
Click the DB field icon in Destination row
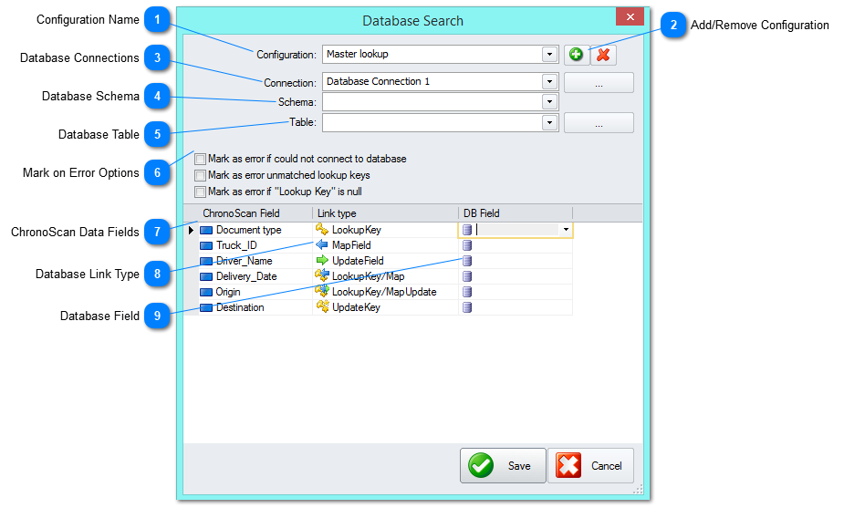point(467,307)
